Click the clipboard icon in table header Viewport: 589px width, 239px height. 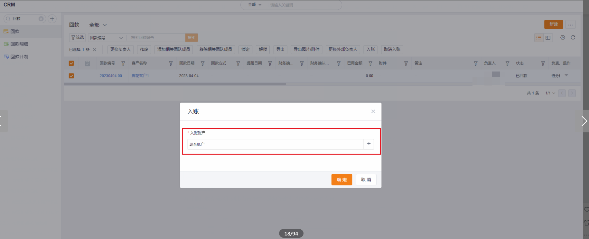click(87, 63)
